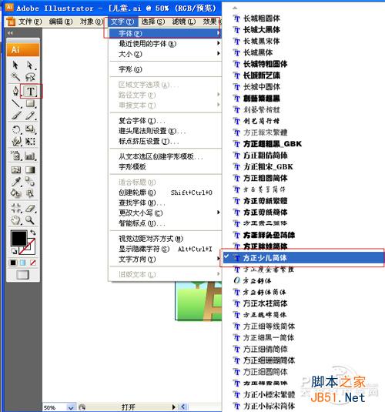Open the 对象(O) menu
This screenshot has width=385, height=412.
pyautogui.click(x=92, y=22)
